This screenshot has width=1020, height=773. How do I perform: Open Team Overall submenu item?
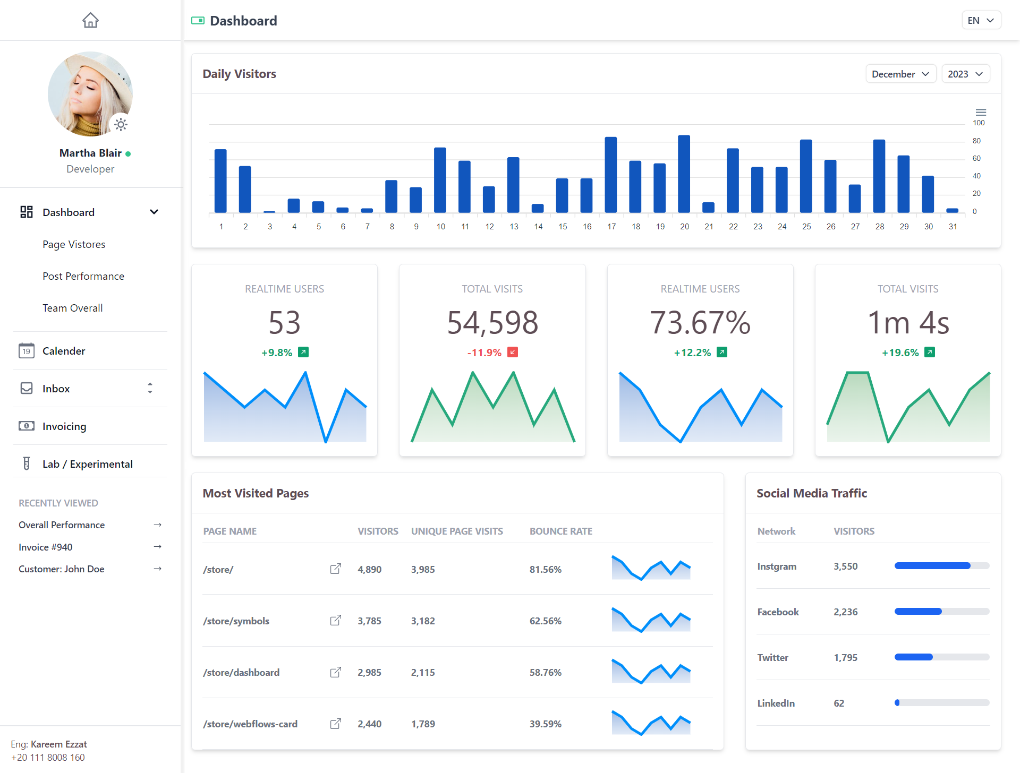click(73, 308)
